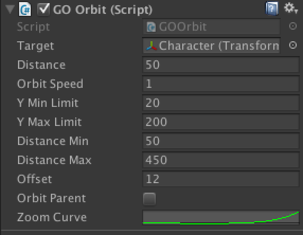Open object picker for Target field
This screenshot has height=235, width=303.
click(293, 45)
